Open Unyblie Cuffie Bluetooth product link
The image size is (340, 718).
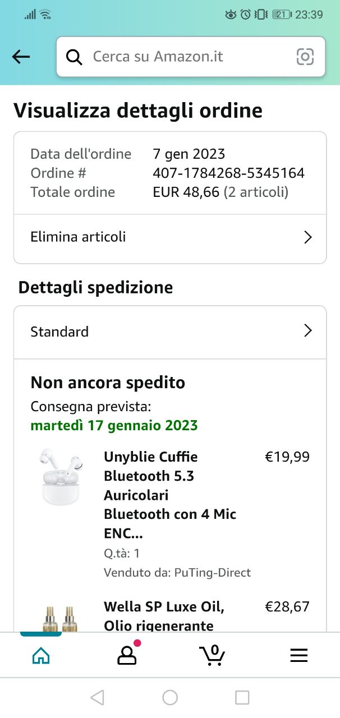pyautogui.click(x=170, y=495)
